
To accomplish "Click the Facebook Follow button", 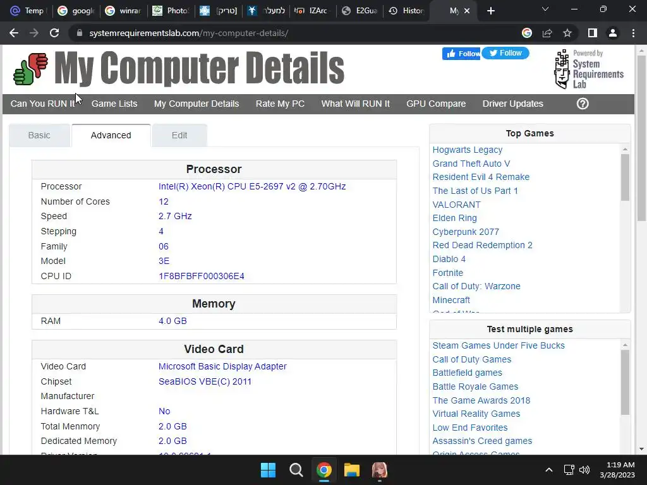I will (461, 54).
